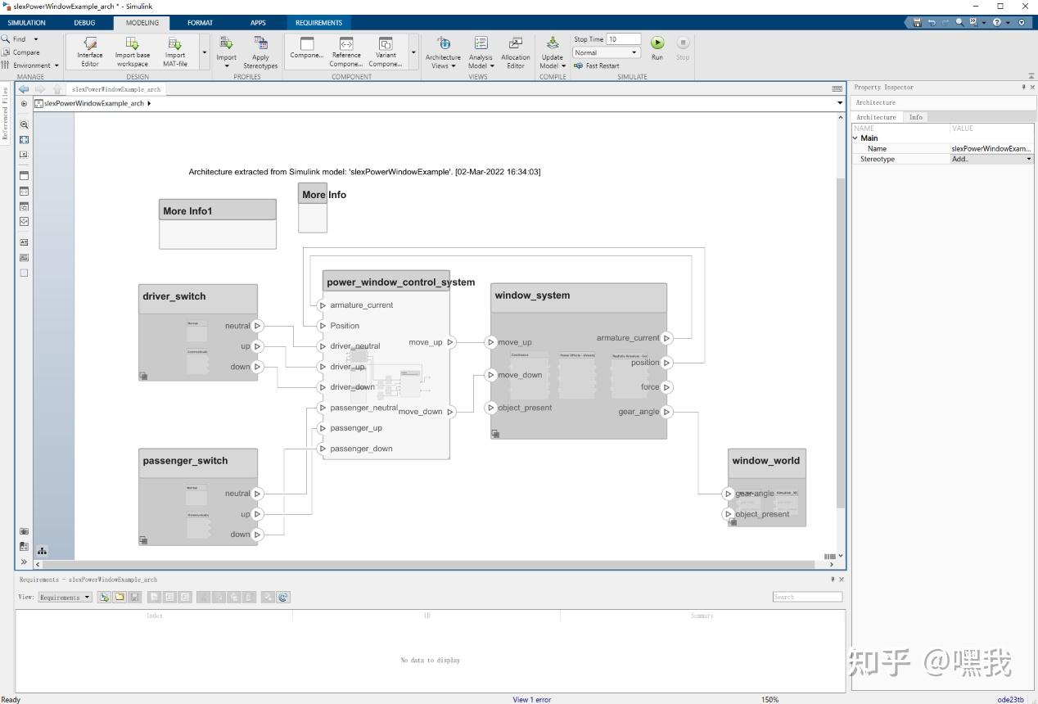Toggle the refresh icon in Requirements toolbar
Viewport: 1038px width, 704px height.
pyautogui.click(x=283, y=597)
